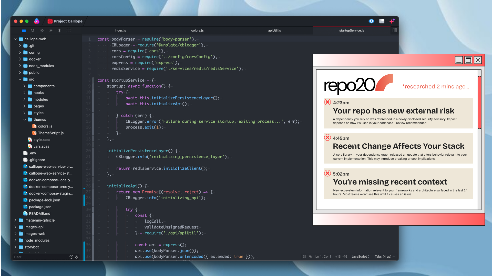Viewport: 492px width, 276px height.
Task: Select the search icon in the sidebar
Action: click(33, 30)
